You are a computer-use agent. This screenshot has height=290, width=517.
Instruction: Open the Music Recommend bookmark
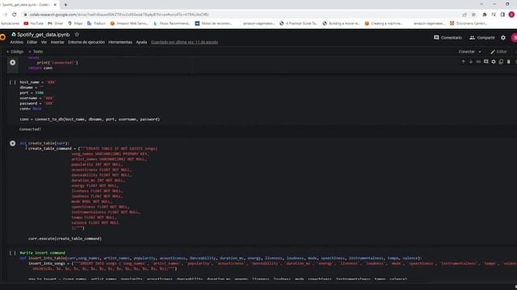(172, 23)
